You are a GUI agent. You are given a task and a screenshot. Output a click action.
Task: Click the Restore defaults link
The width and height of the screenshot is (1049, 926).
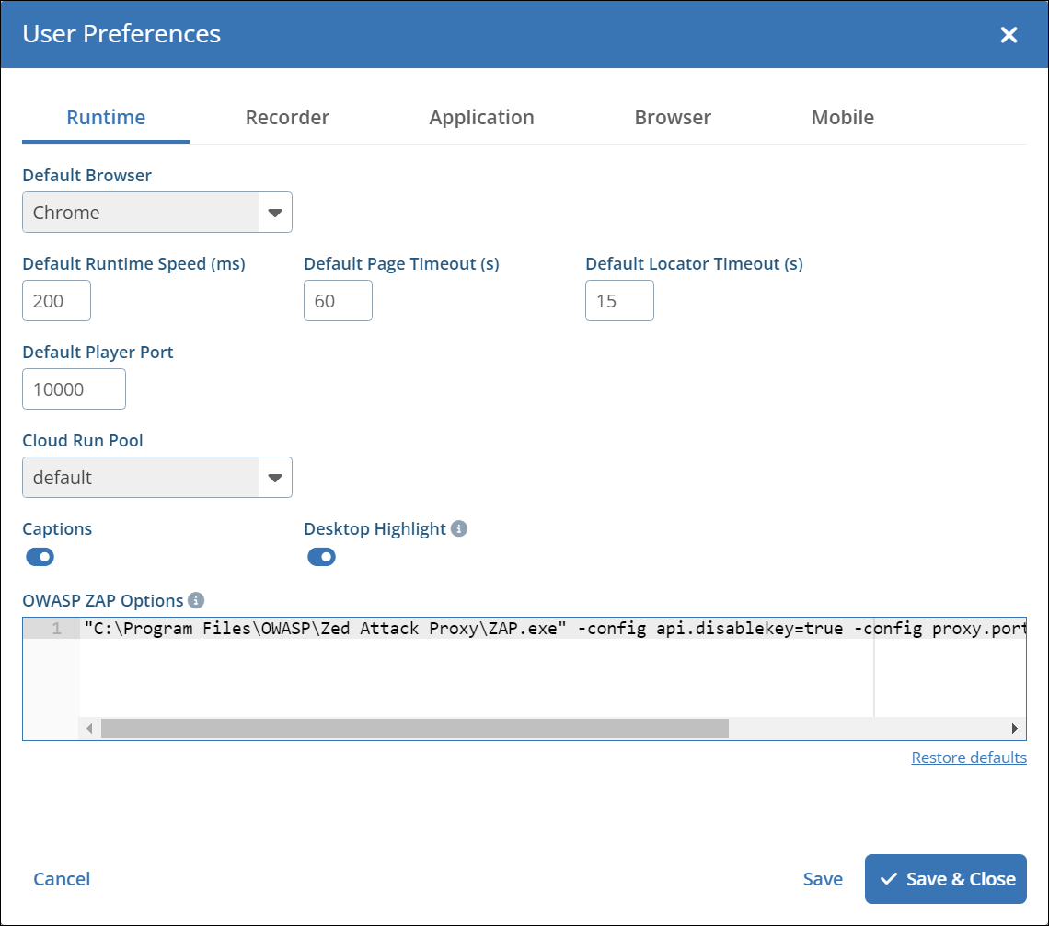coord(968,758)
